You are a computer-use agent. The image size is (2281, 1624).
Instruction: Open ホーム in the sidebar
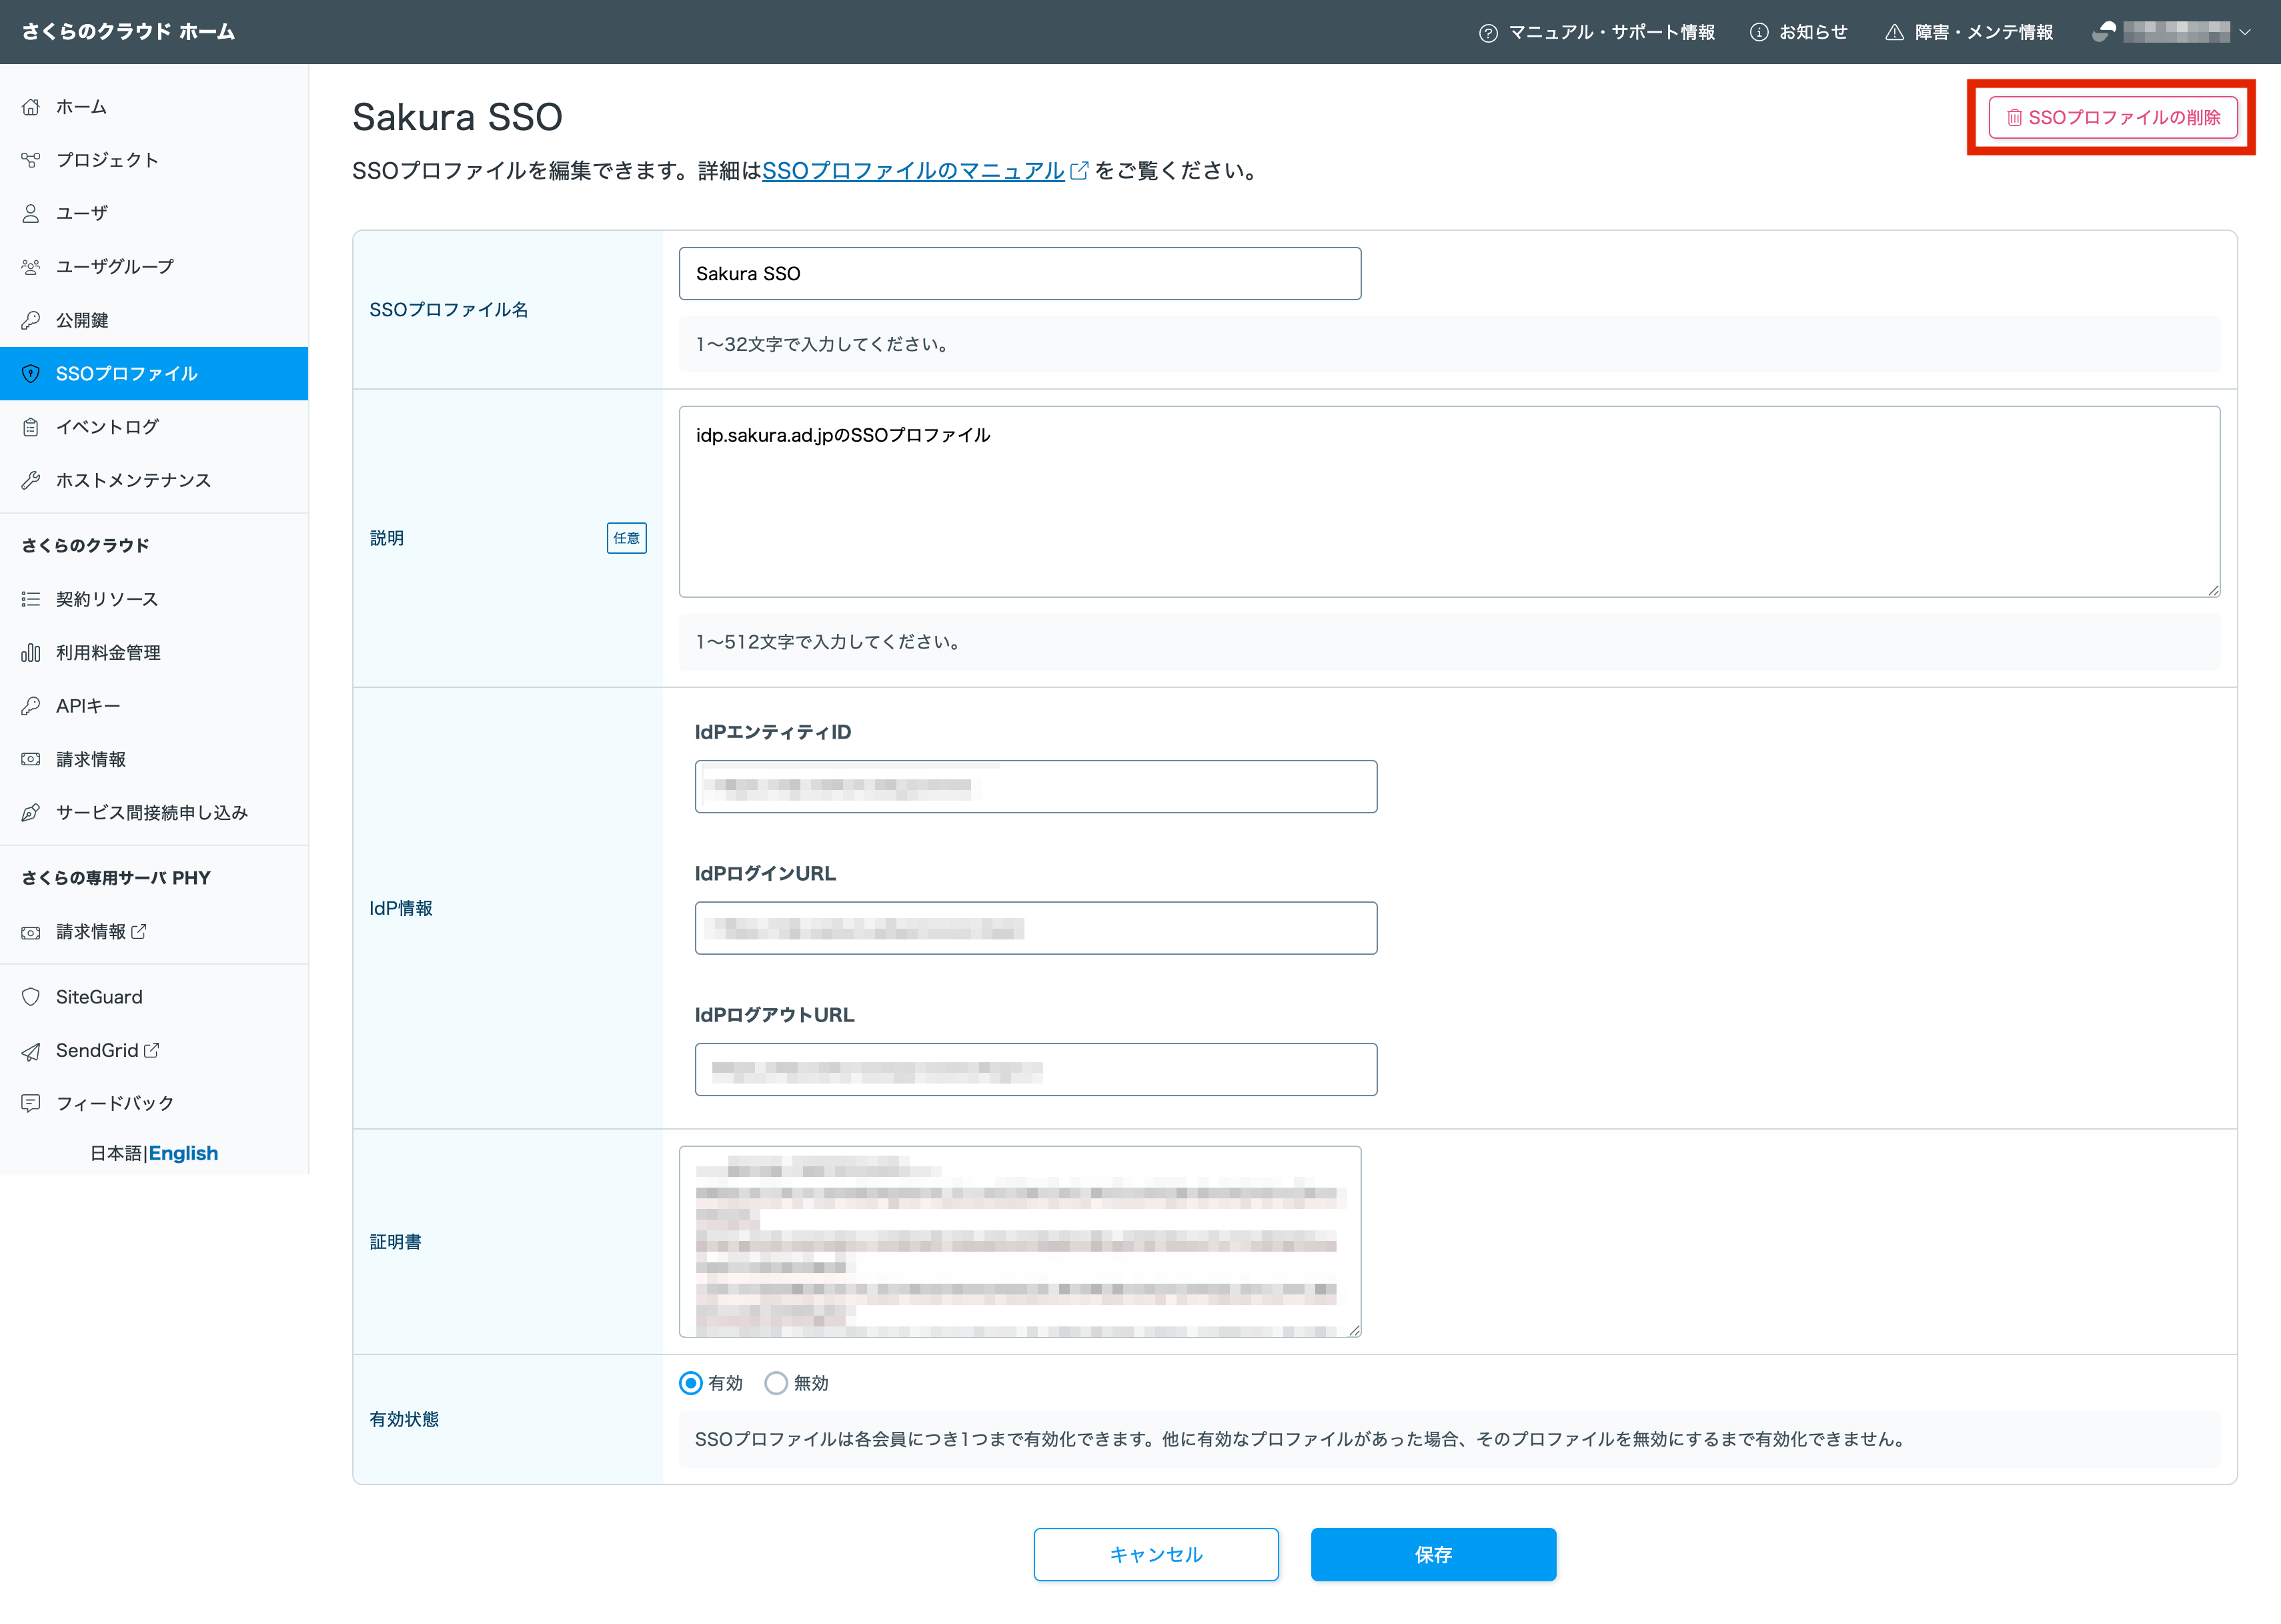point(154,107)
